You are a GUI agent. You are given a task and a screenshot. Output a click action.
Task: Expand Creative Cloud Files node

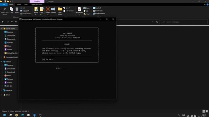[x=2, y=58]
